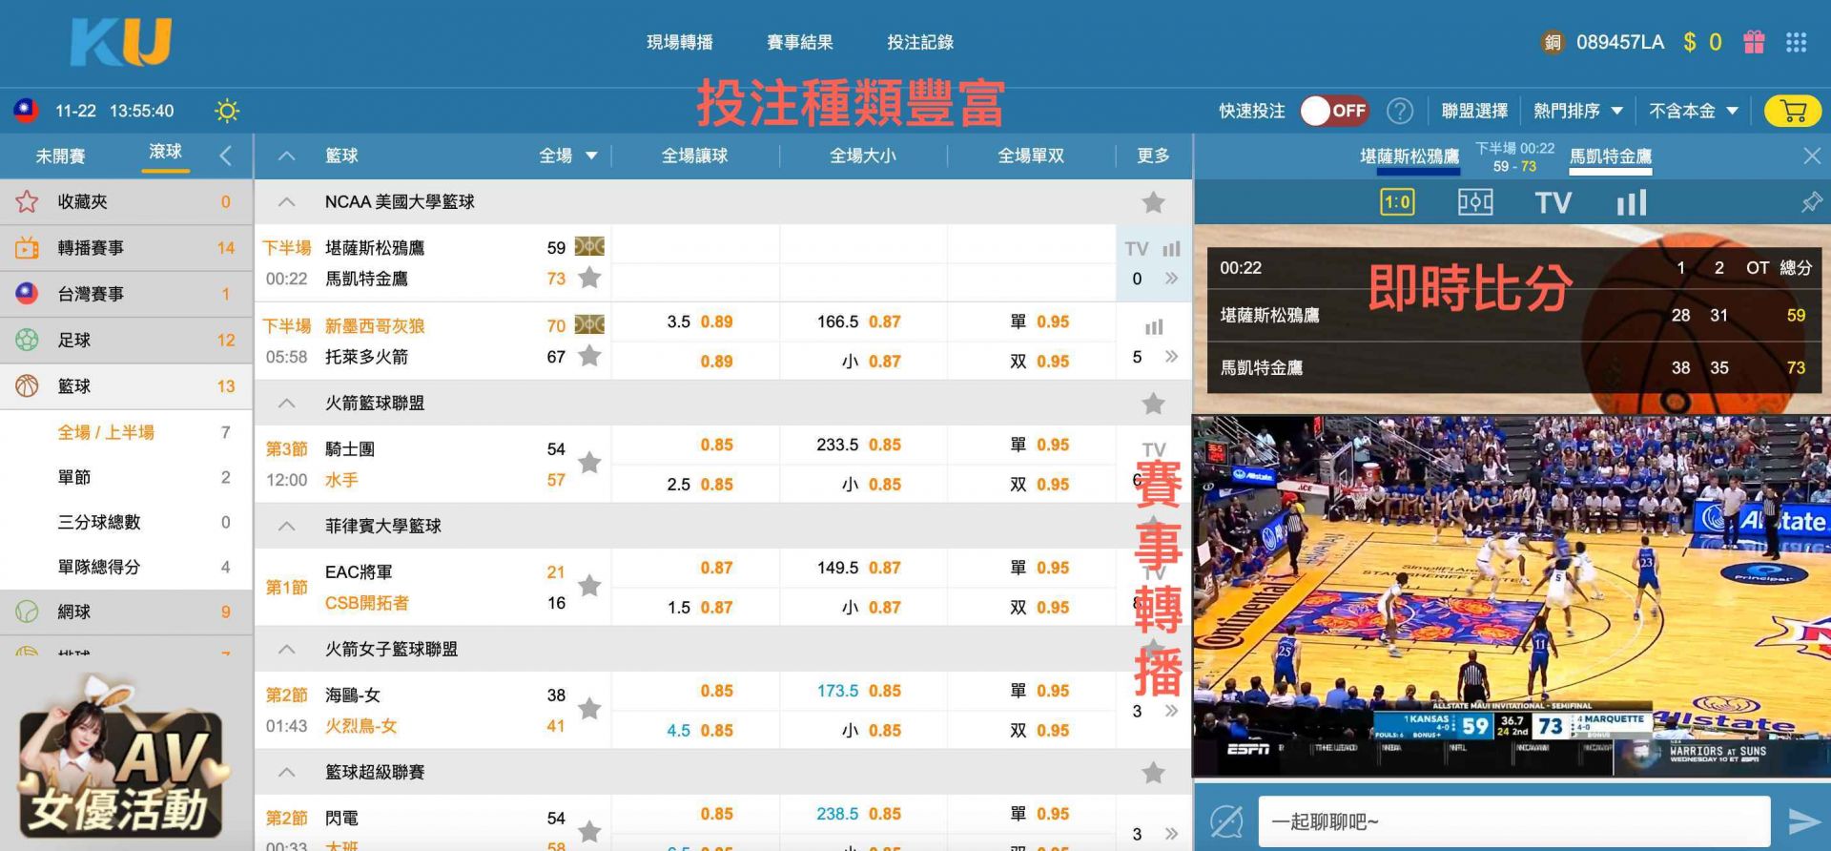
Task: Go to 賽事結果 match results
Action: tap(800, 42)
